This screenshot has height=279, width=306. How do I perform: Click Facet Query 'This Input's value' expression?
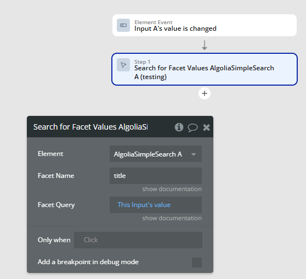(x=144, y=205)
